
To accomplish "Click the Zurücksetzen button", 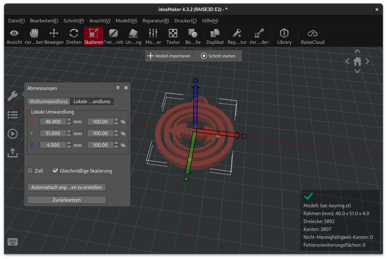I will click(66, 200).
